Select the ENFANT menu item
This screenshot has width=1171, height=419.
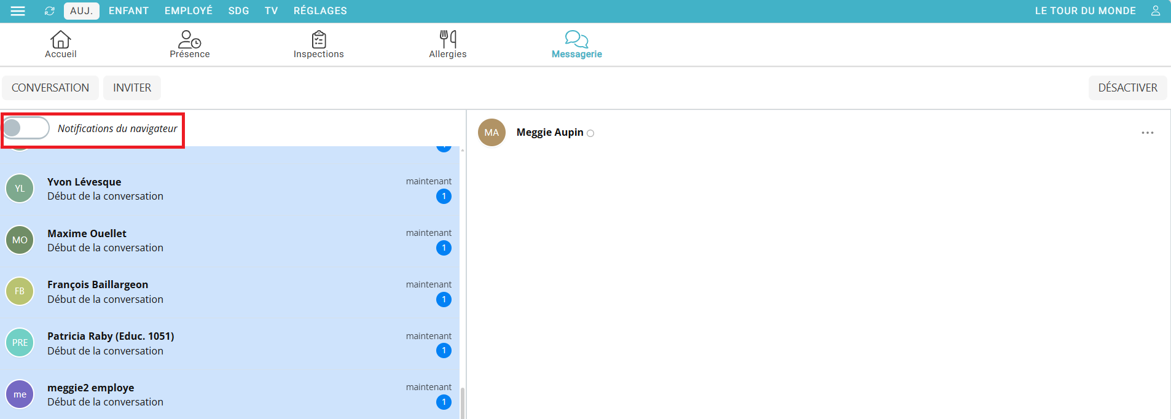tap(128, 11)
